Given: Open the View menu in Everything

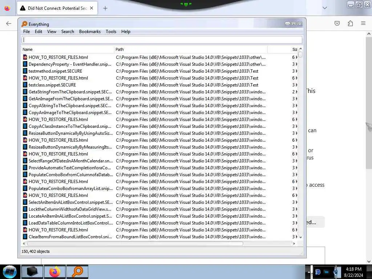Looking at the screenshot, I should pyautogui.click(x=52, y=32).
